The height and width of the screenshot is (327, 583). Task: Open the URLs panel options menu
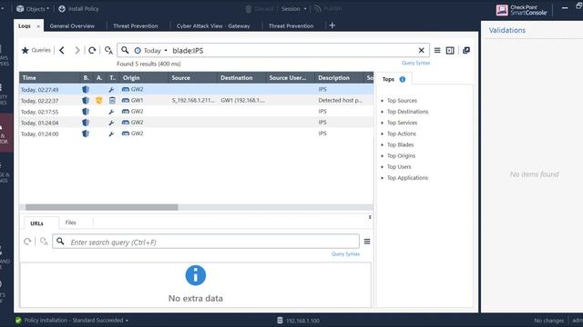367,242
